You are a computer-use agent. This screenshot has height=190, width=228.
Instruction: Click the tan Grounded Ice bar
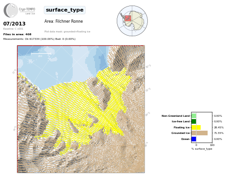click(200, 133)
